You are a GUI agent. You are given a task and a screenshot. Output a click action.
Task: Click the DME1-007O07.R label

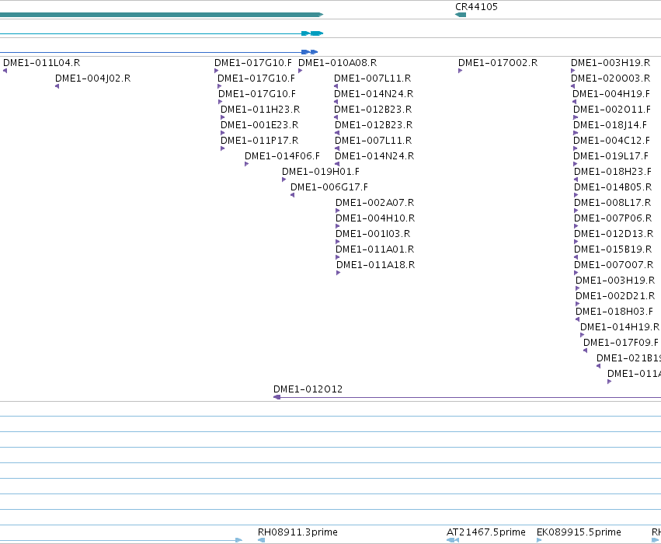tap(614, 265)
